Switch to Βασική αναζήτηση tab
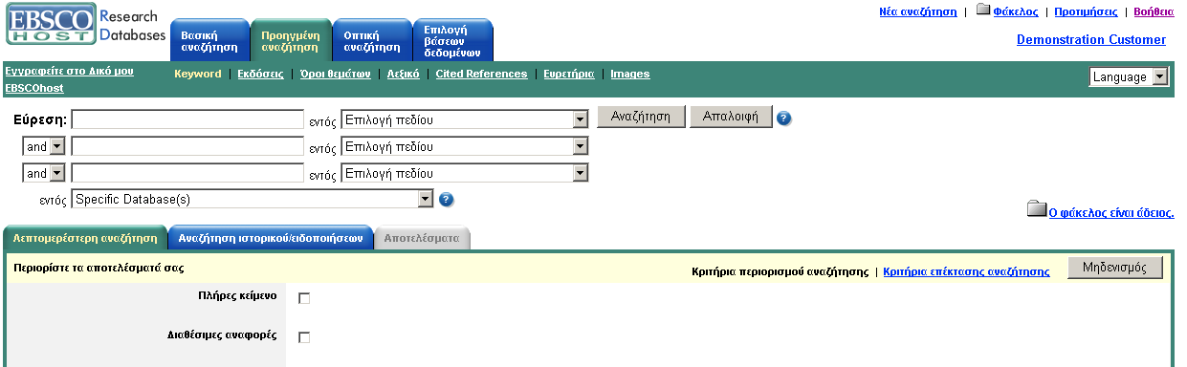The height and width of the screenshot is (367, 1187). (x=209, y=41)
